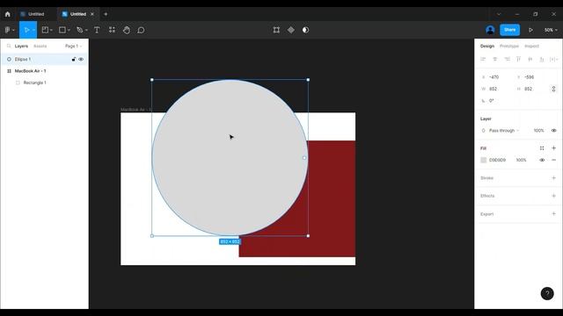
Task: Add export setting with plus icon
Action: click(553, 214)
